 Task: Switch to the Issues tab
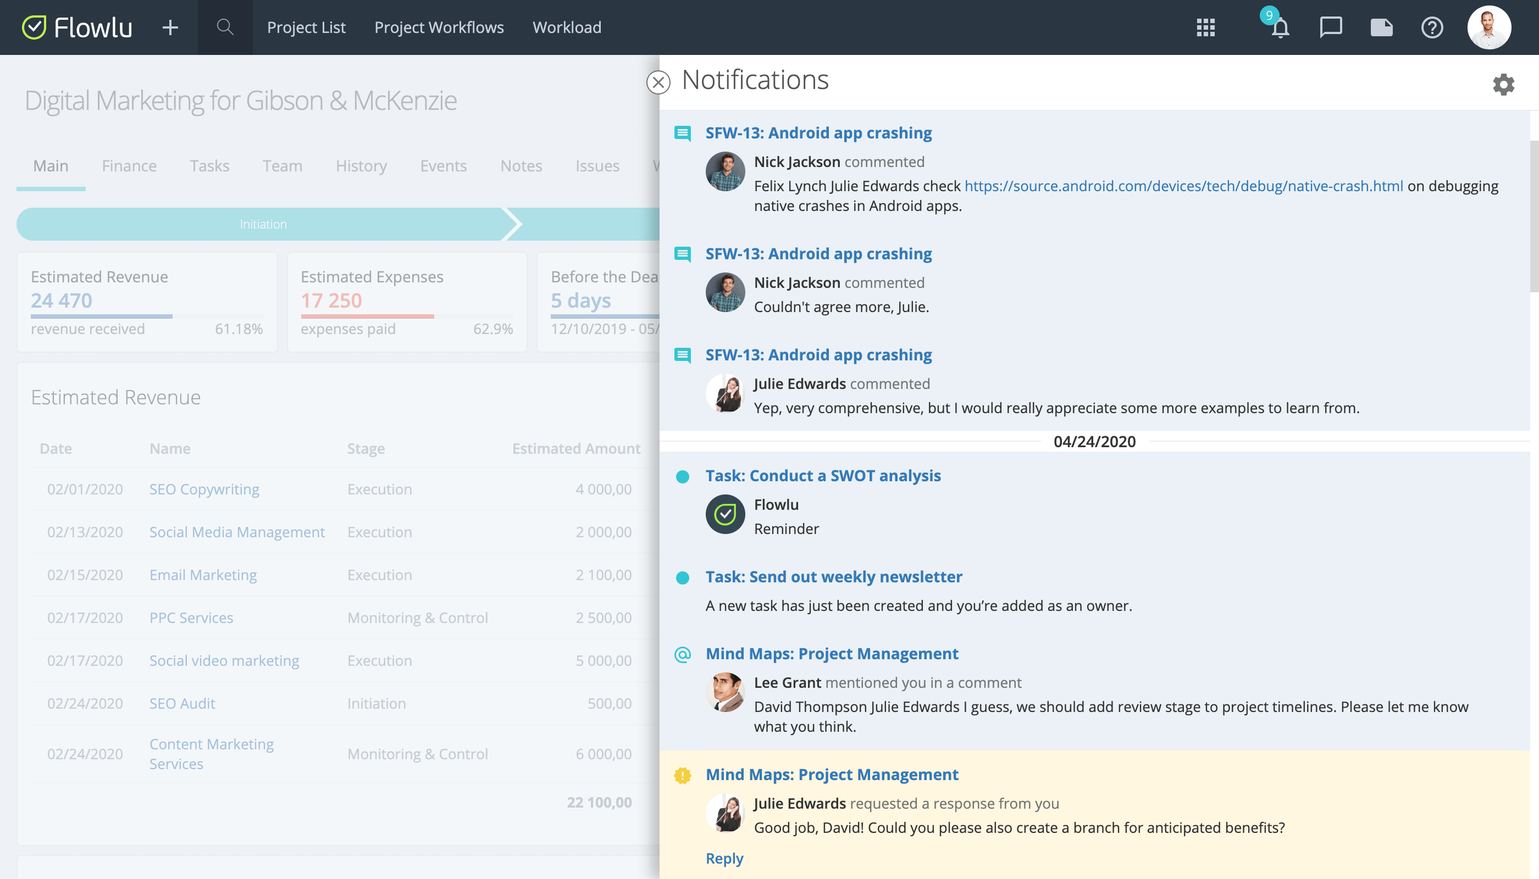597,165
